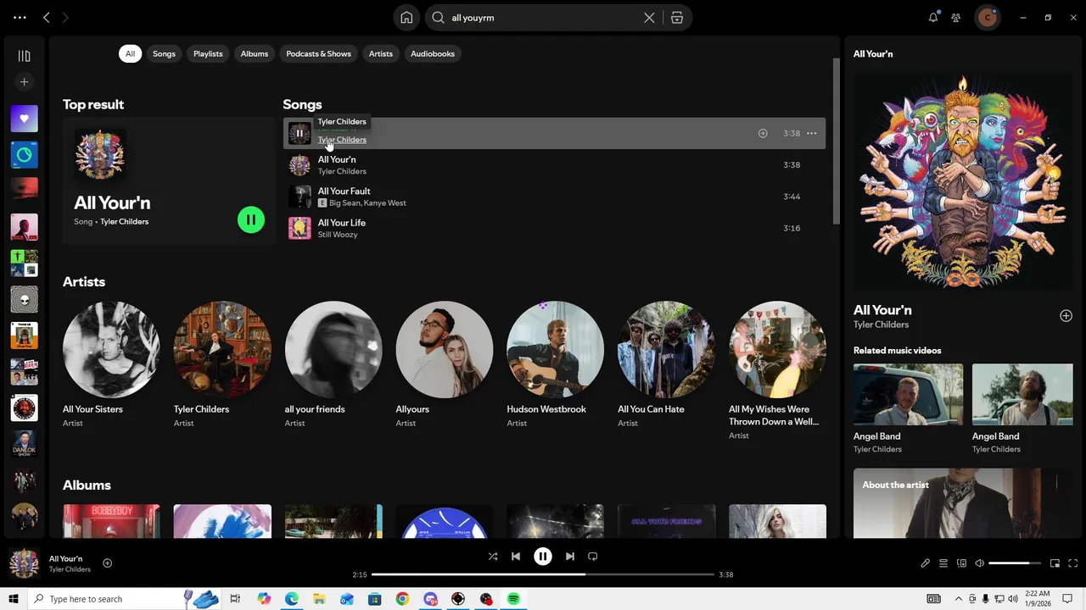
Task: Open File Explorer from the taskbar
Action: (319, 599)
